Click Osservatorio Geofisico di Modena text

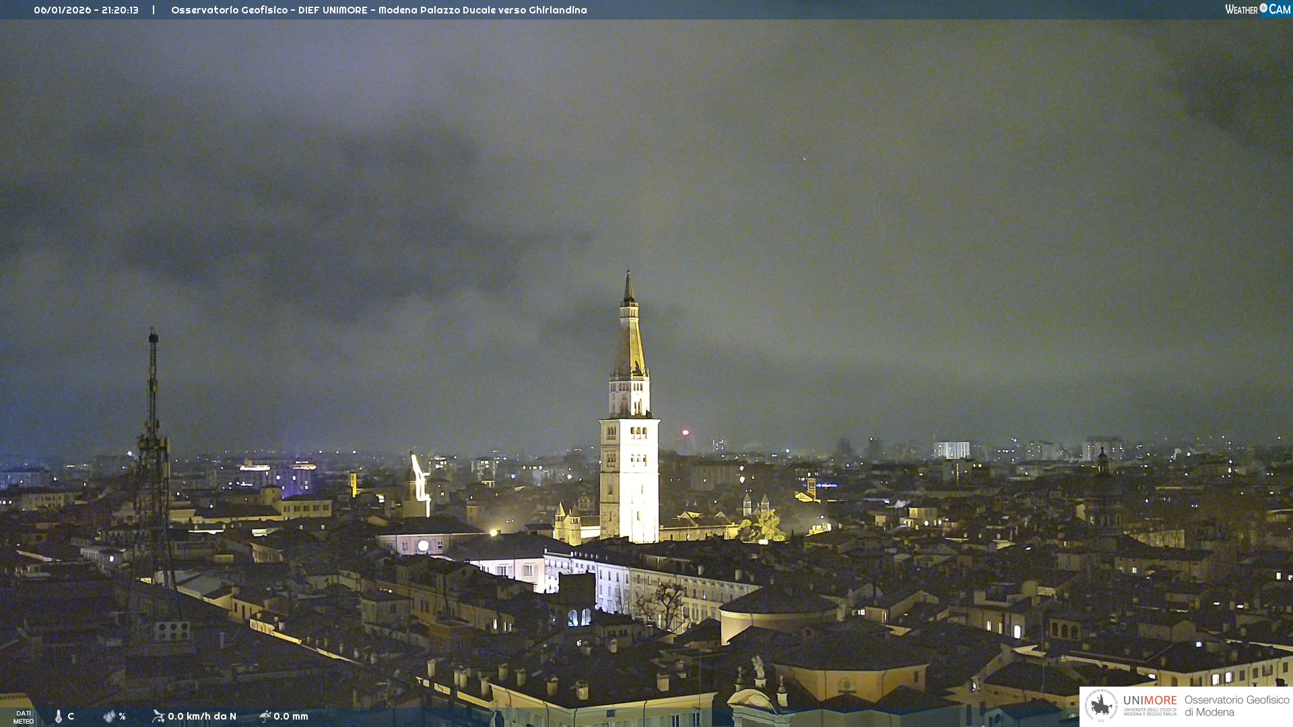[1236, 705]
